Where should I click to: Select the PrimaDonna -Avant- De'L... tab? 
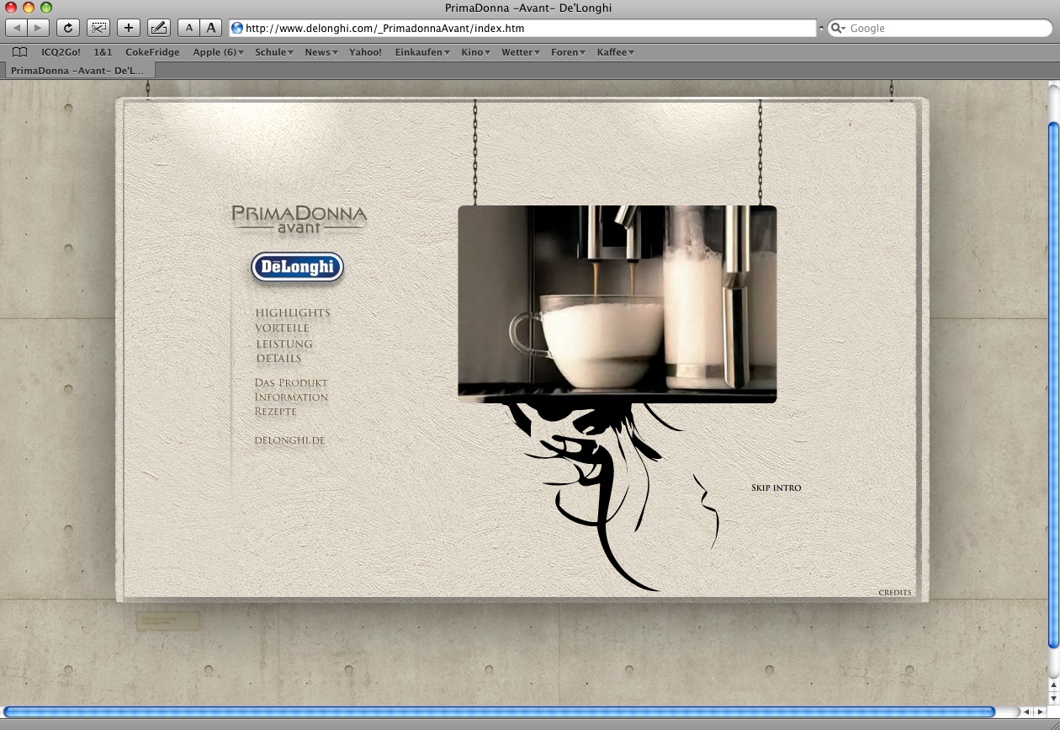77,71
